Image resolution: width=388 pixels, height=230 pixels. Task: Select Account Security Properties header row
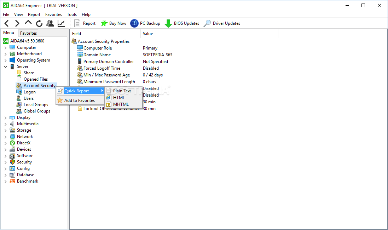tap(100, 41)
